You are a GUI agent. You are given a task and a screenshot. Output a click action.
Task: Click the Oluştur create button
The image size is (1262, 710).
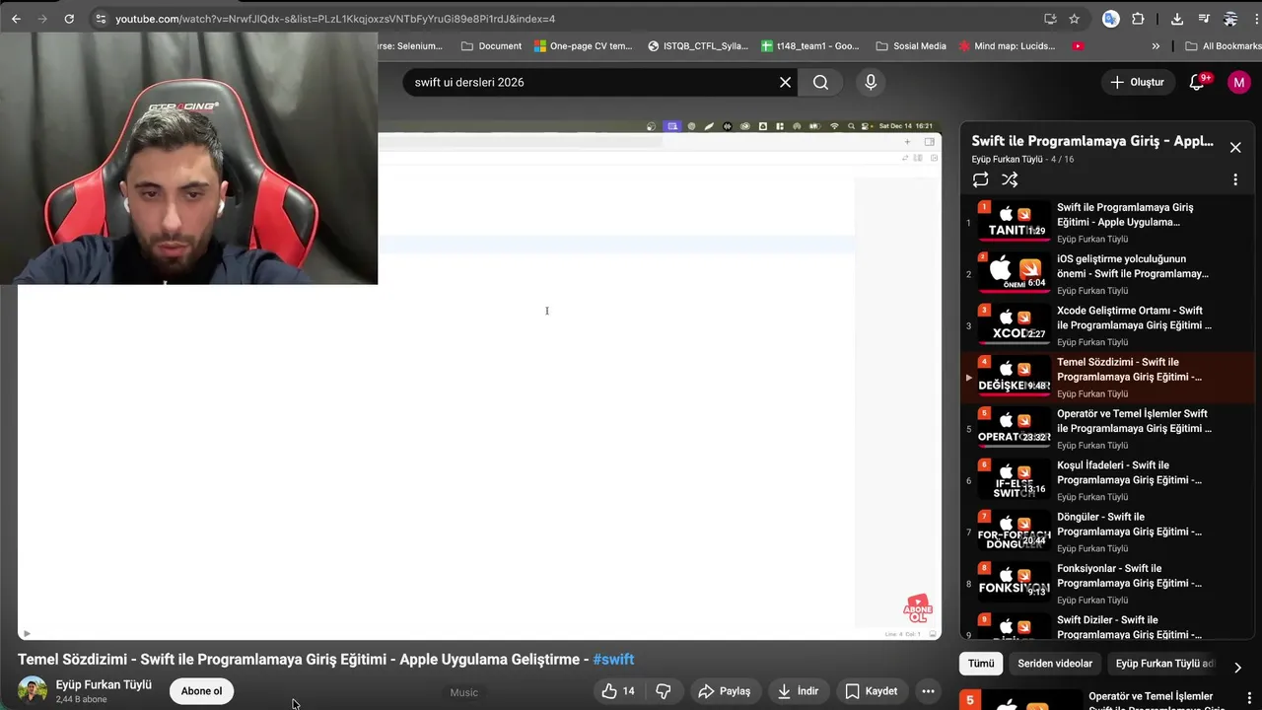pos(1137,83)
